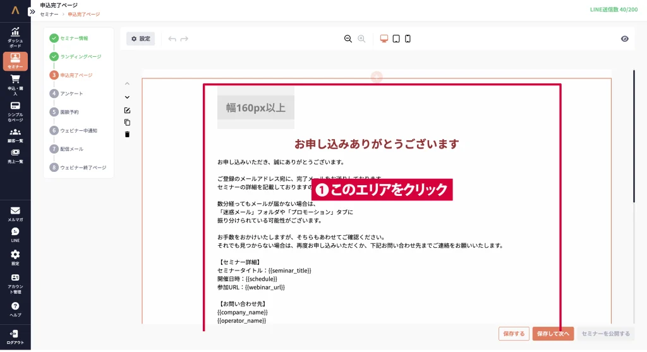The height and width of the screenshot is (352, 647).
Task: Click the duplicate block copy icon
Action: tap(127, 122)
